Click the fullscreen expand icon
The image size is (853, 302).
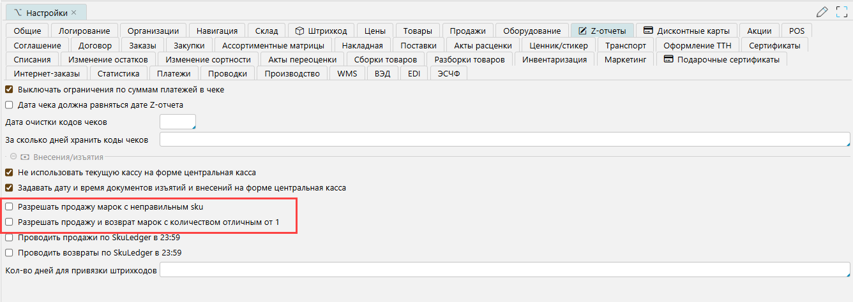coord(841,11)
